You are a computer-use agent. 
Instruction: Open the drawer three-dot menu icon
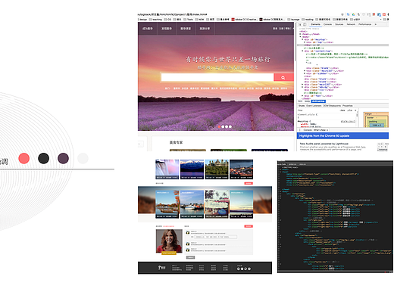tap(300, 130)
